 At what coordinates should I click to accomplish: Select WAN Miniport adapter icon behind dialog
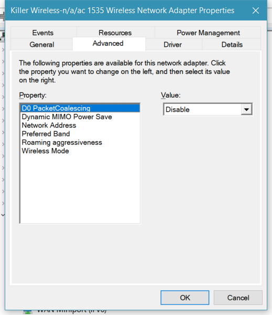coord(27,312)
